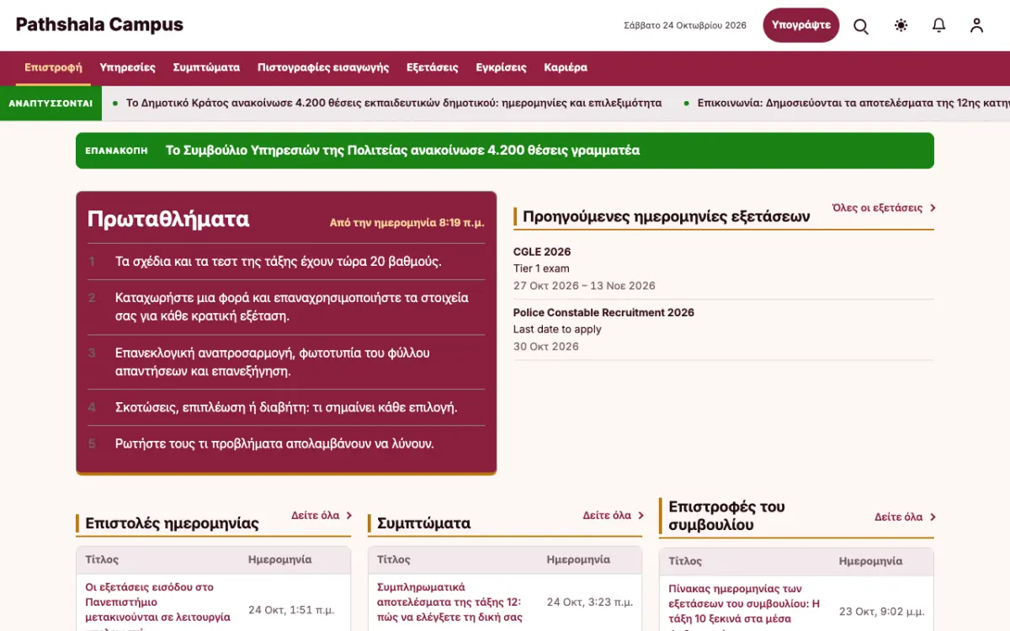The image size is (1010, 631).
Task: Click the ΑΝΑΠΤΥΣΣΟΝΤΑΙ ticker label
Action: click(50, 103)
